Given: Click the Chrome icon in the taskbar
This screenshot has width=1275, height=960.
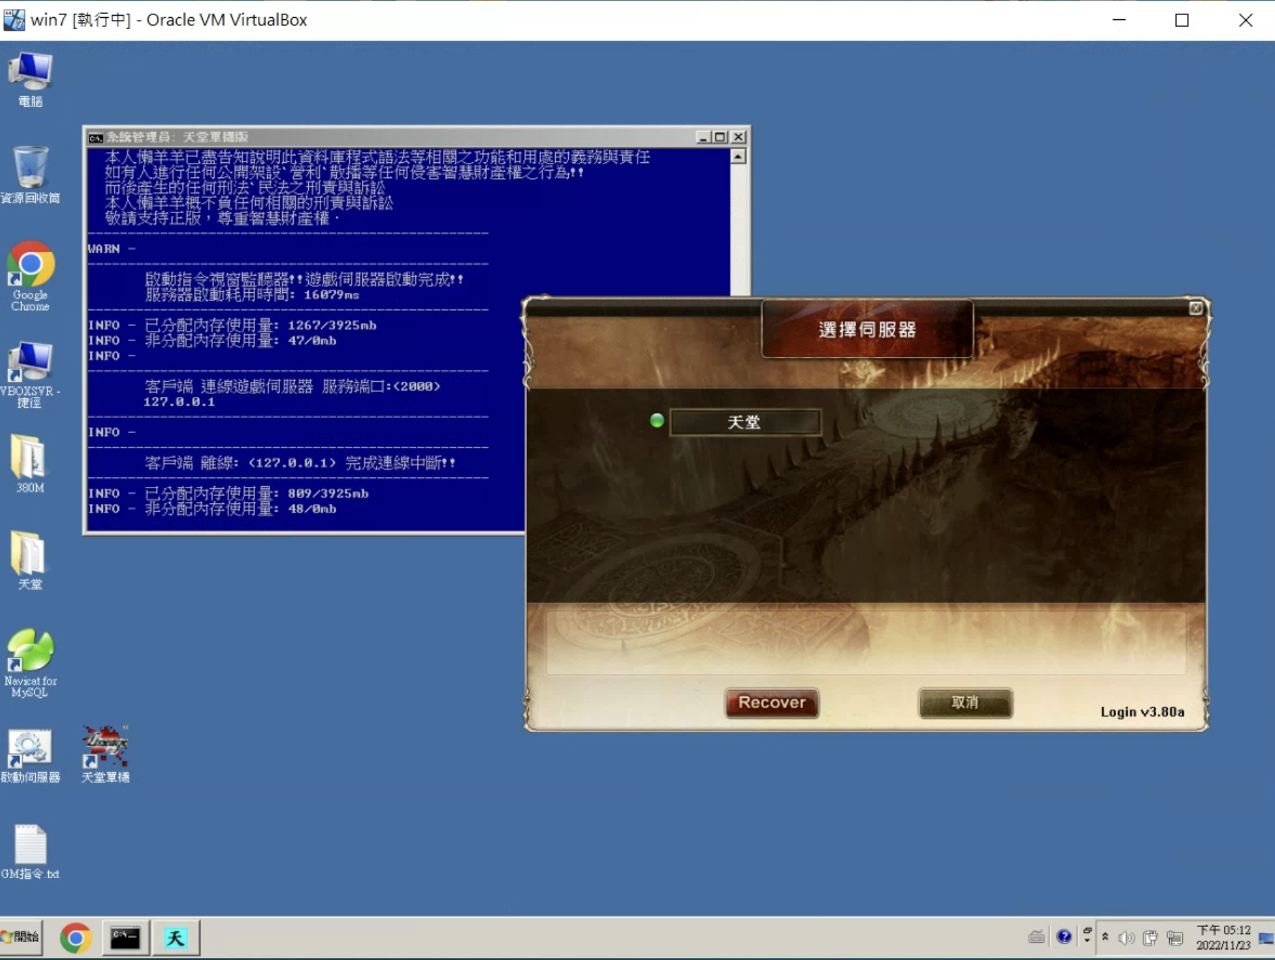Looking at the screenshot, I should (x=76, y=937).
